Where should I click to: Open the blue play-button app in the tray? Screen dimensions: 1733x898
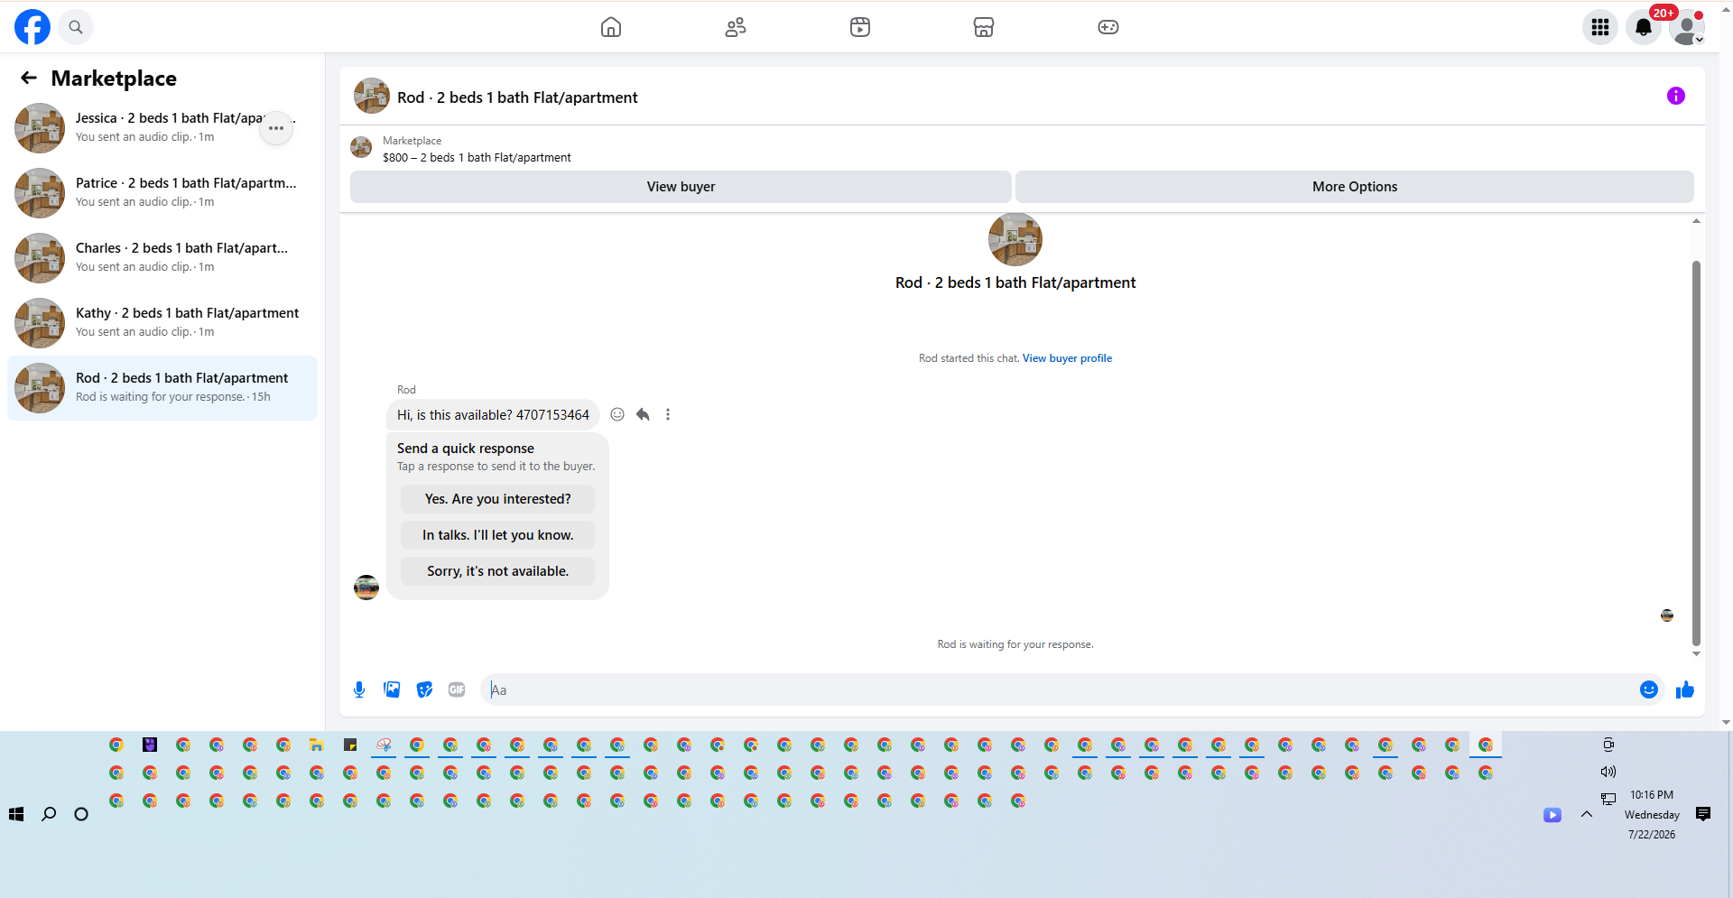pyautogui.click(x=1552, y=815)
